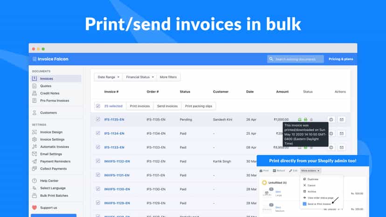The width and height of the screenshot is (386, 217).
Task: Uncheck the INVIFS-1130-EN row checkbox
Action: [x=98, y=189]
